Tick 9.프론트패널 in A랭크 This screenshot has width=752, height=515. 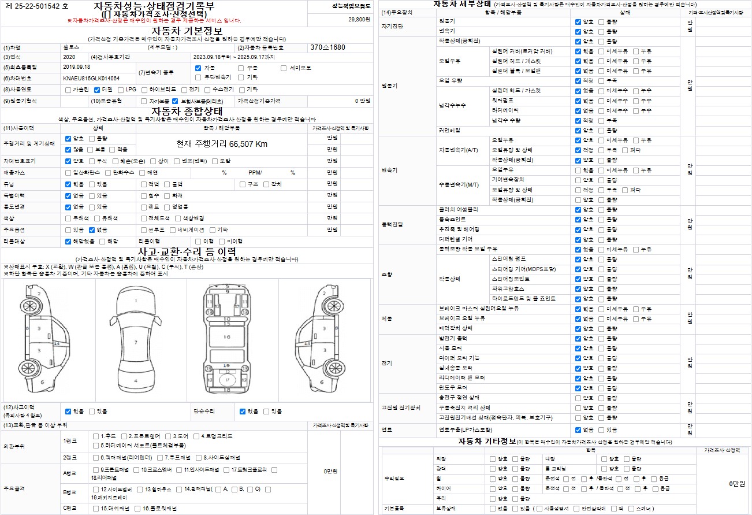pos(96,470)
